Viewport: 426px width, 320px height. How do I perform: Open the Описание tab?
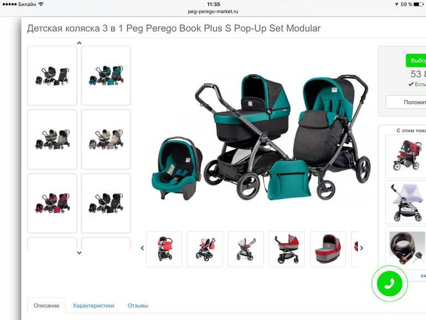click(46, 306)
